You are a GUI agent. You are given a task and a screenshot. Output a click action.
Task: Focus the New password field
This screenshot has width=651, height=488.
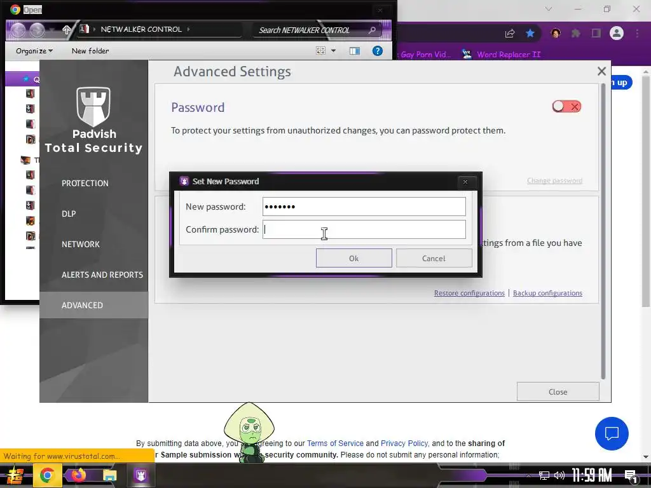pyautogui.click(x=364, y=207)
